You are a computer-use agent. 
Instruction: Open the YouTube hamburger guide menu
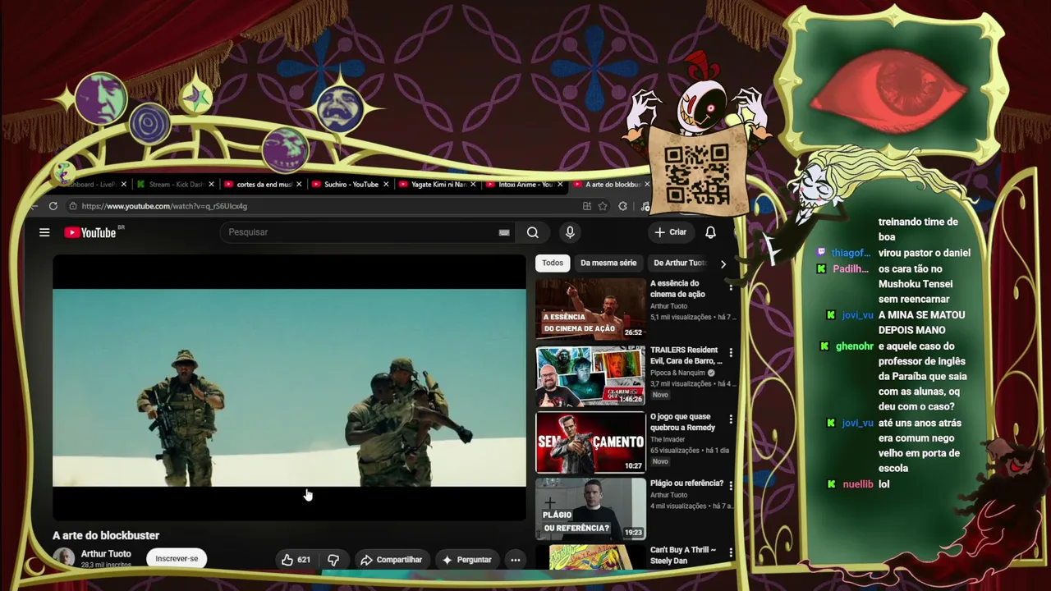[44, 232]
